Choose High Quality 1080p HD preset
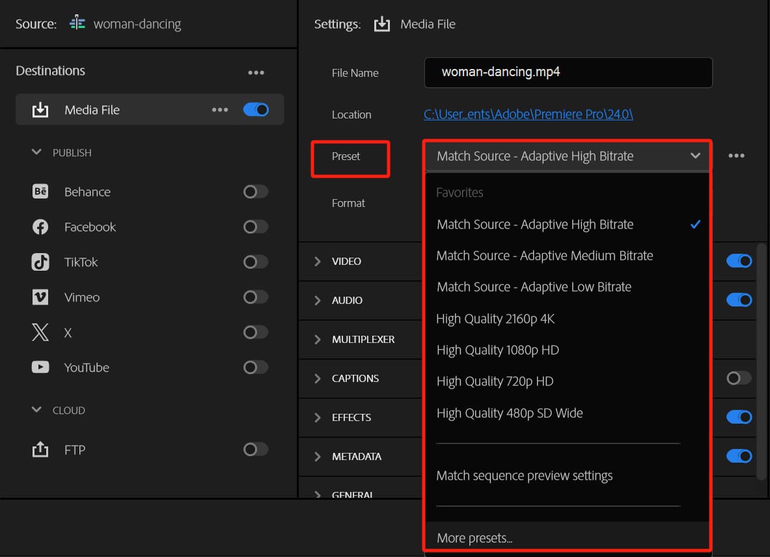Image resolution: width=770 pixels, height=557 pixels. [x=567, y=350]
